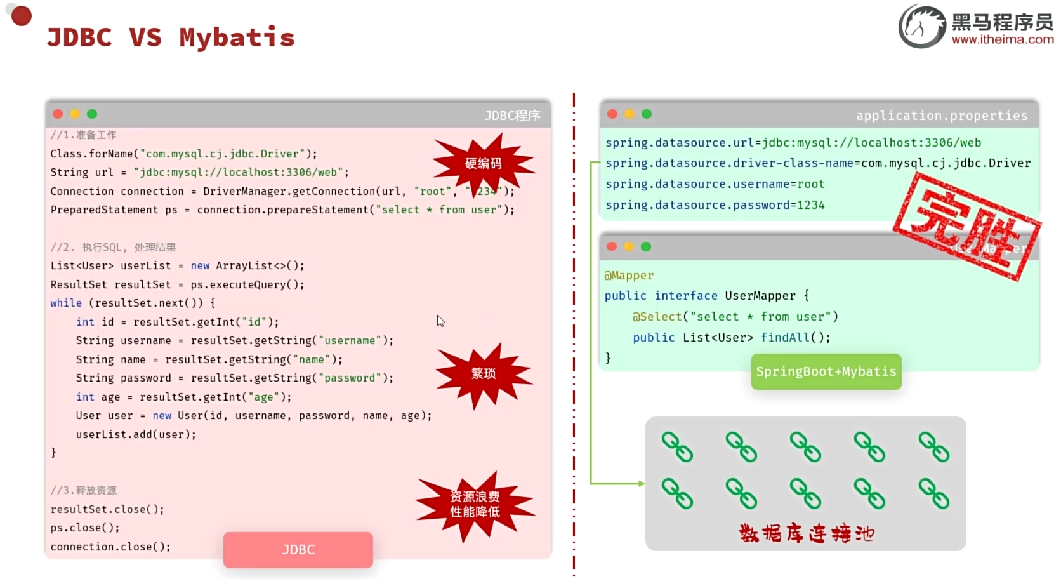Click the red recording dot beside the slide title
Screen dimensions: 1061x579
coord(22,16)
